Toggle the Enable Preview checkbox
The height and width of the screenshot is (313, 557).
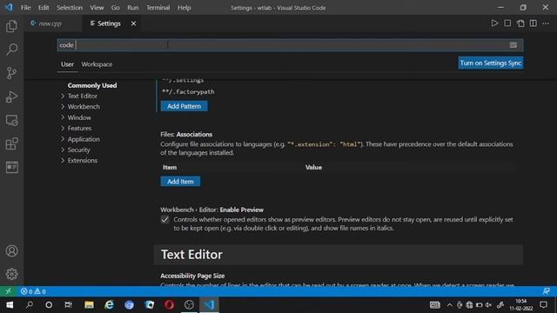(x=164, y=220)
